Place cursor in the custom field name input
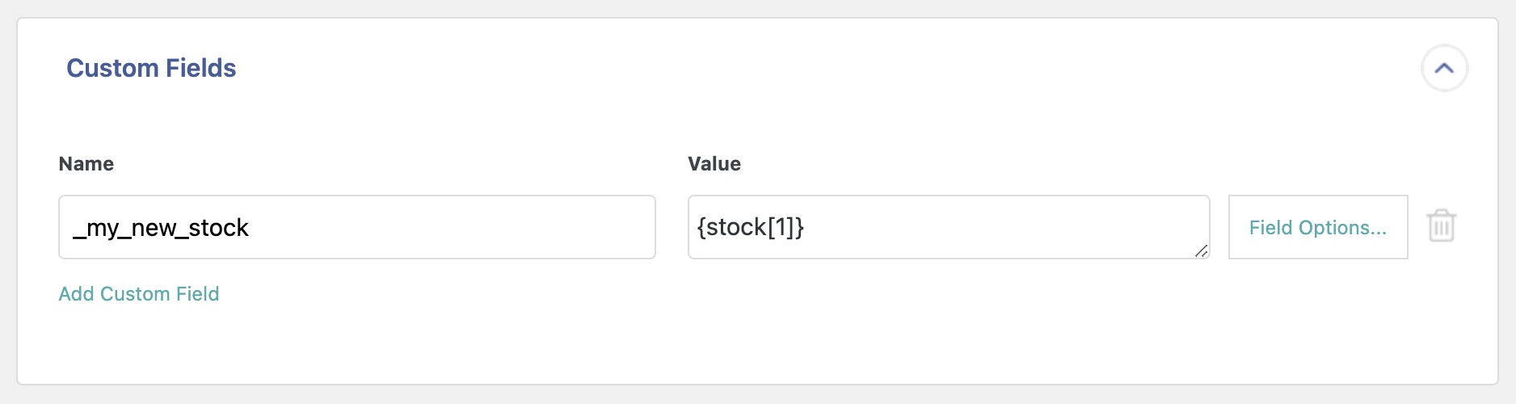 (x=356, y=227)
